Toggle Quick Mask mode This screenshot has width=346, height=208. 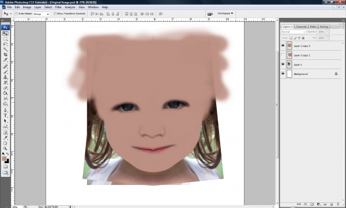pos(5,167)
